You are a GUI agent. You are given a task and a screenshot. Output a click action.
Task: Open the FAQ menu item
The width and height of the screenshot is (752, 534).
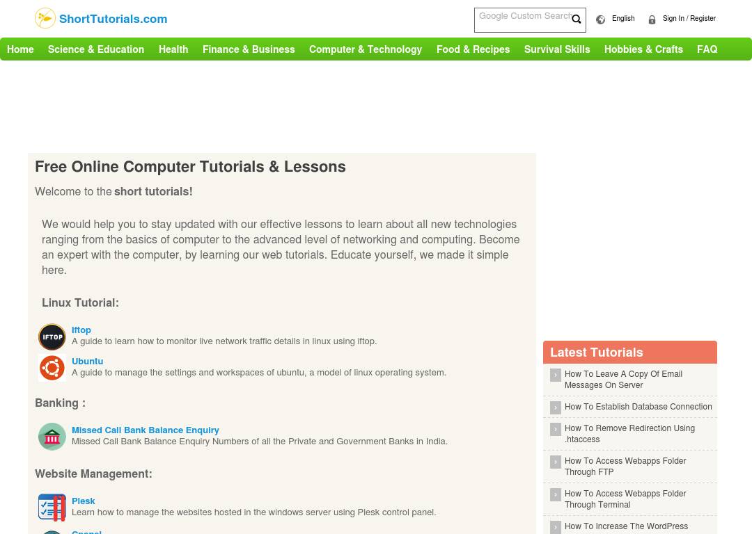click(x=707, y=49)
